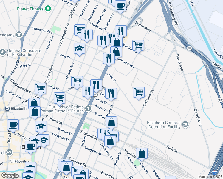Image resolution: width=223 pixels, height=179 pixels.
Task: Click the Interstate 95 shield
Action: click(215, 173)
